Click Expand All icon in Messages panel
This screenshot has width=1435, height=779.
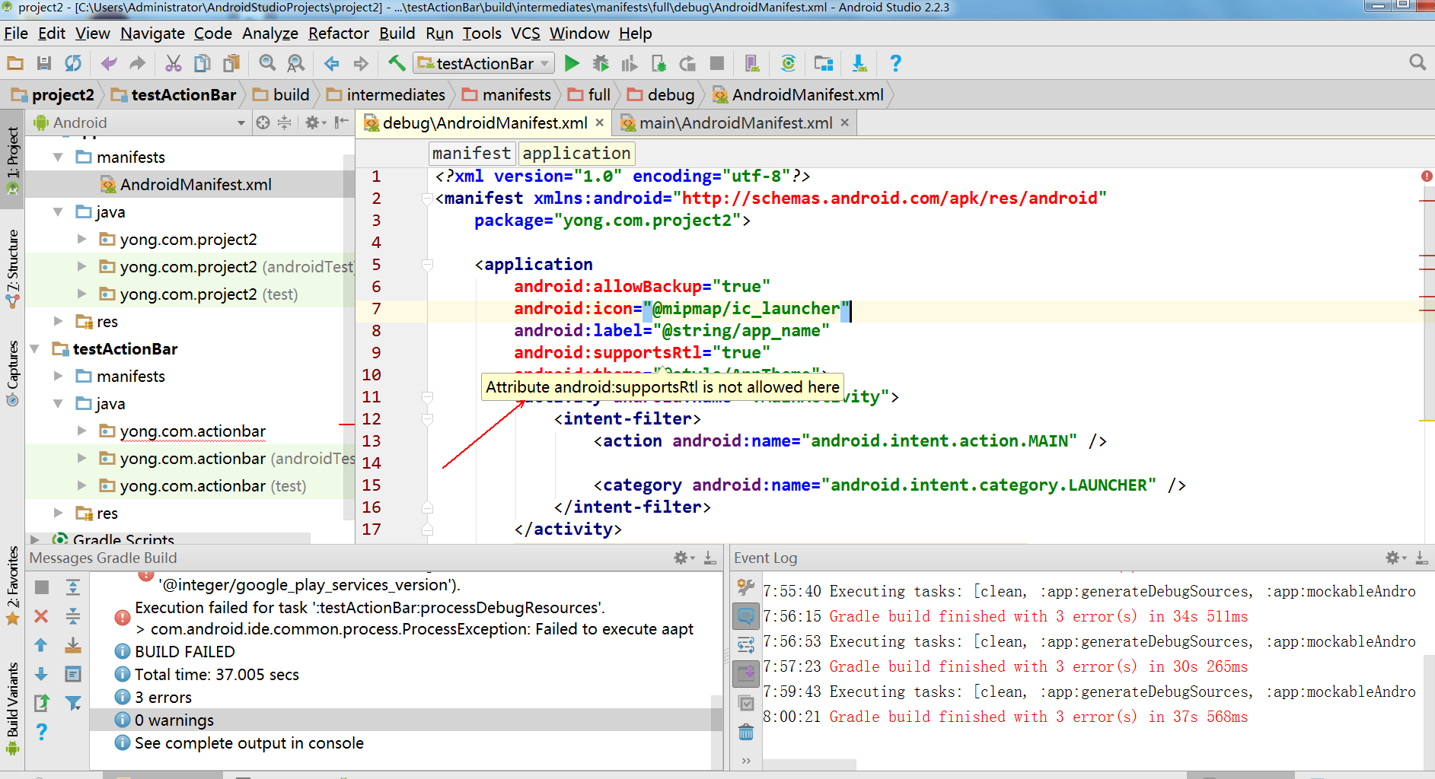pos(73,587)
